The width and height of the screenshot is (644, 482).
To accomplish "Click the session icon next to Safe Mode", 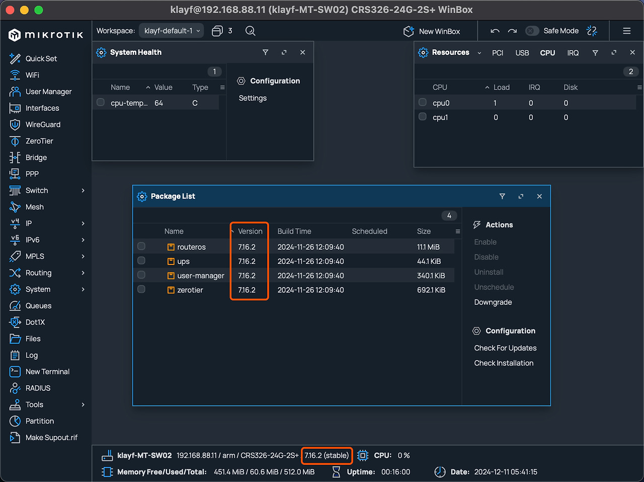I will pyautogui.click(x=592, y=31).
